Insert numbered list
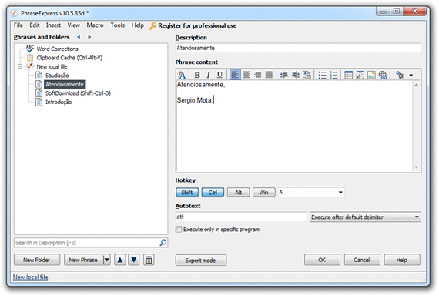Viewport: 439px width, 296px height. (x=333, y=75)
